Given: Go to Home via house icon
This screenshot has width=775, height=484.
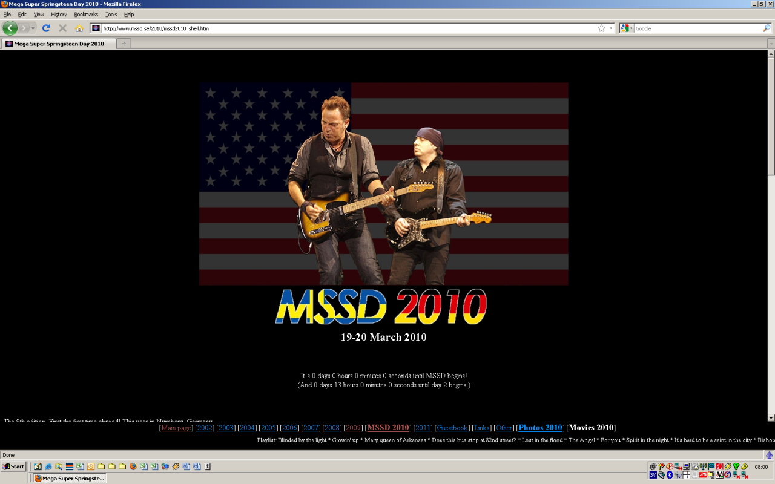Looking at the screenshot, I should [79, 28].
